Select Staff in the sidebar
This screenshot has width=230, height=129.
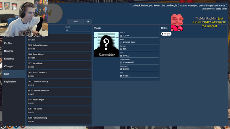point(14,74)
